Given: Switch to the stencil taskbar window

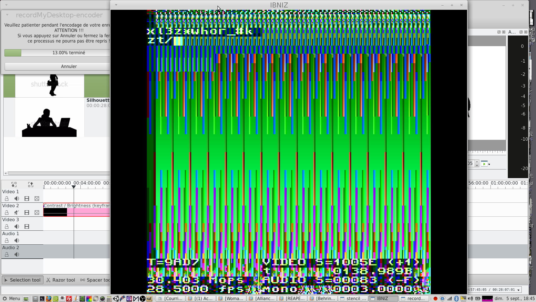Looking at the screenshot, I should pos(353,299).
